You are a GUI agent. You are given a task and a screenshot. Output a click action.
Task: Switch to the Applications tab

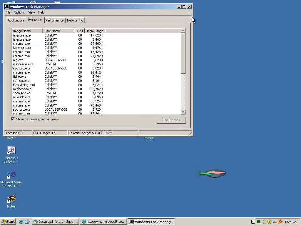coord(16,20)
